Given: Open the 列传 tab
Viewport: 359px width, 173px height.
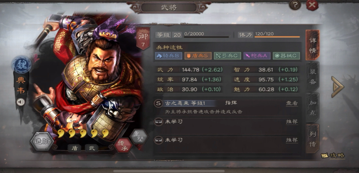Looking at the screenshot, I should (x=313, y=139).
